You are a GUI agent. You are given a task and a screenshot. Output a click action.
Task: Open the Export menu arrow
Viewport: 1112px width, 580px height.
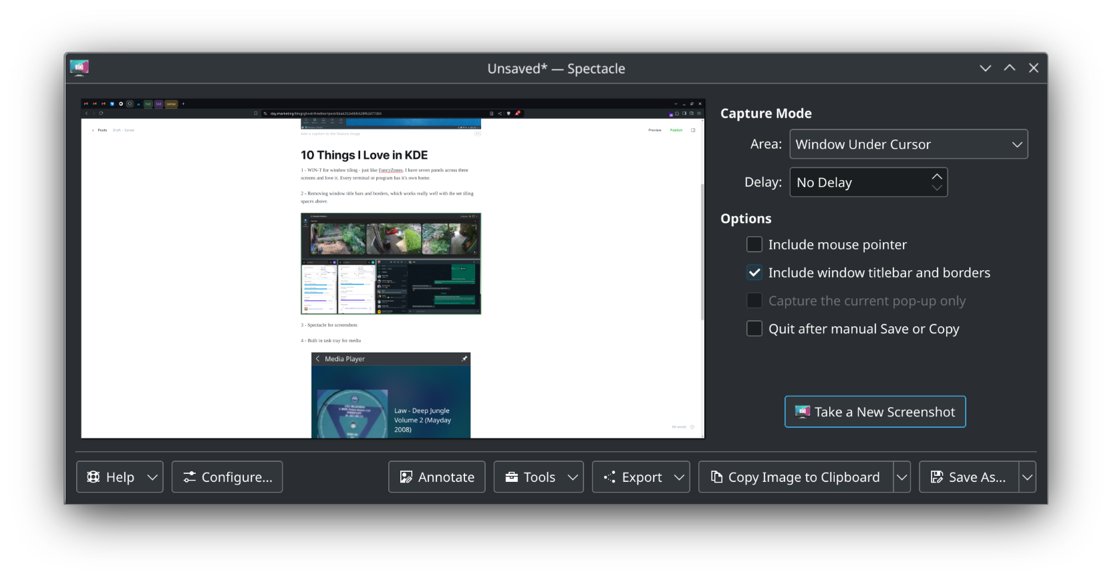(x=679, y=477)
